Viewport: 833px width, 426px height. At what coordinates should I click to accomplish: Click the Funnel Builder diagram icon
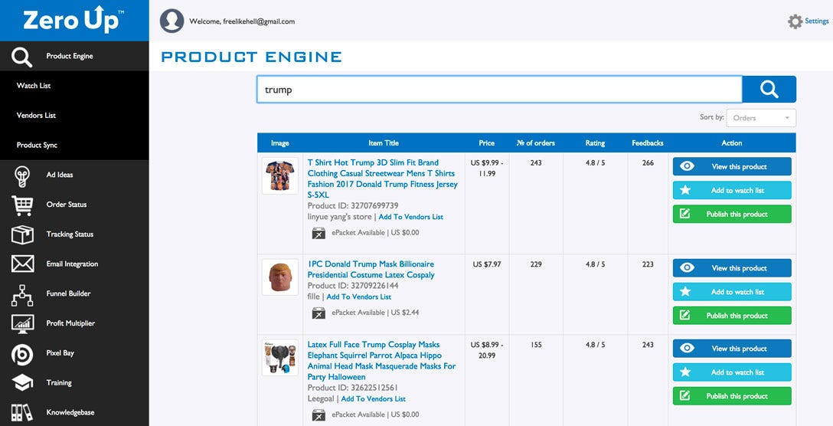coord(22,295)
